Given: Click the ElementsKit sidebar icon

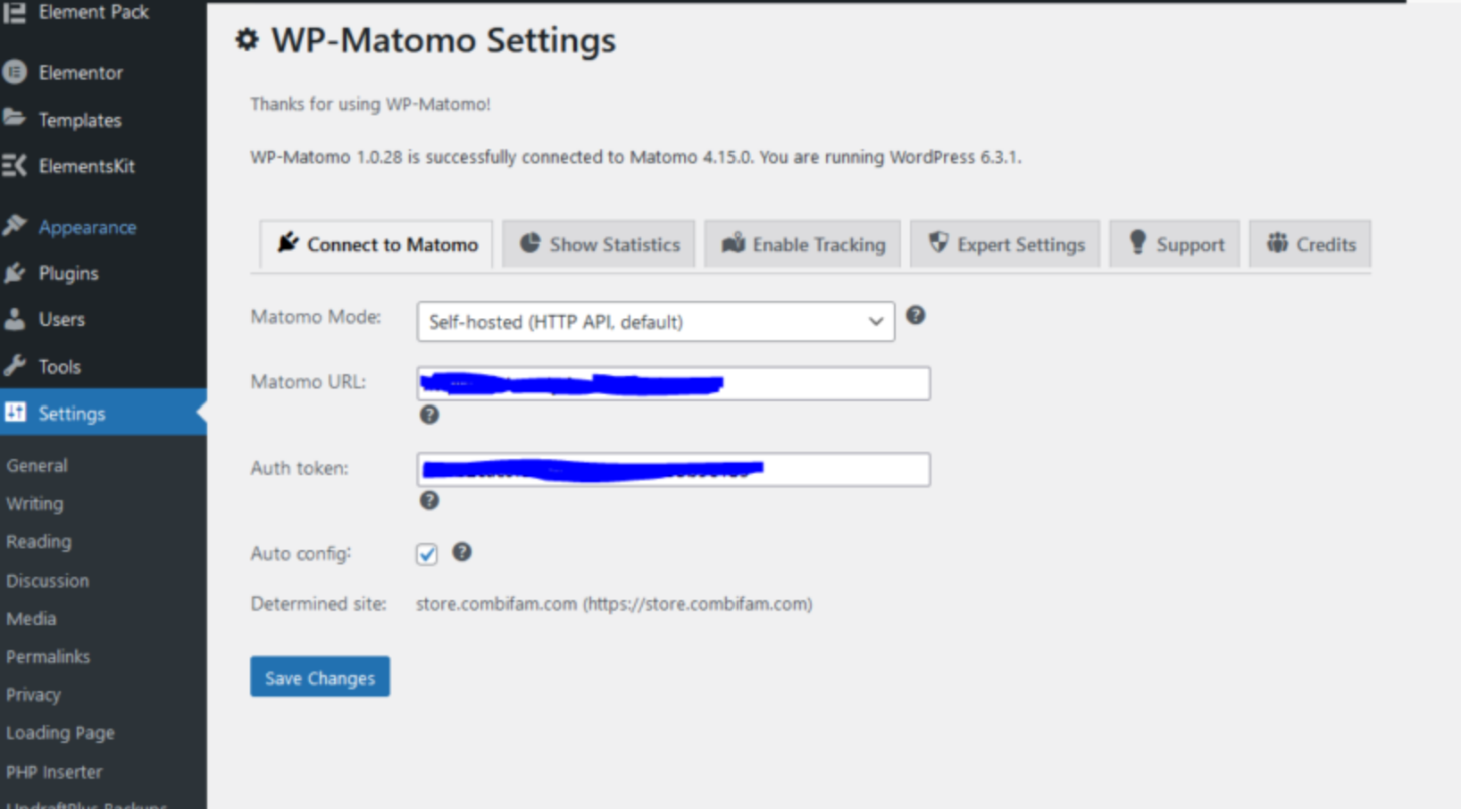Looking at the screenshot, I should click(15, 166).
